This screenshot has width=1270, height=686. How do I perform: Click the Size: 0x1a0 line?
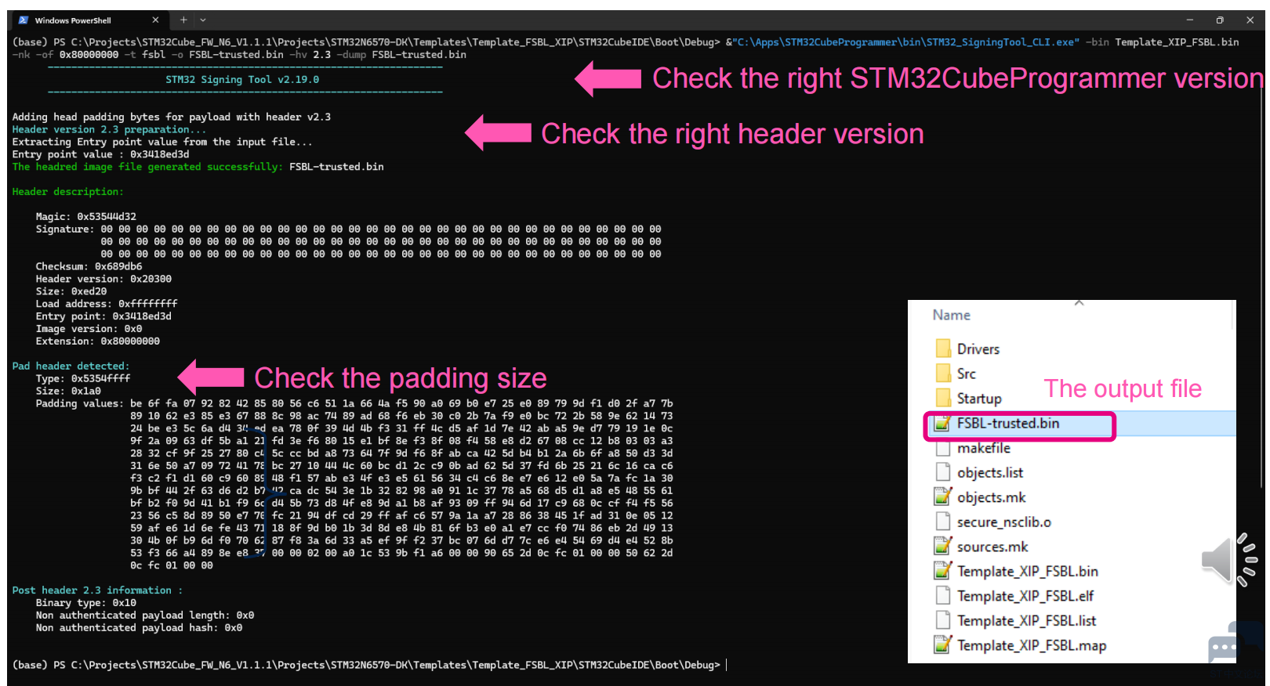(67, 392)
